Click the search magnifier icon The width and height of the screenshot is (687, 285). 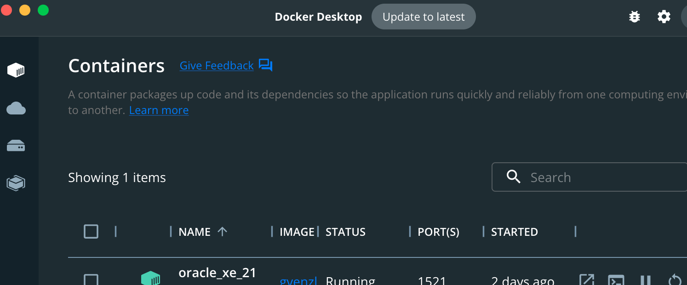tap(513, 177)
